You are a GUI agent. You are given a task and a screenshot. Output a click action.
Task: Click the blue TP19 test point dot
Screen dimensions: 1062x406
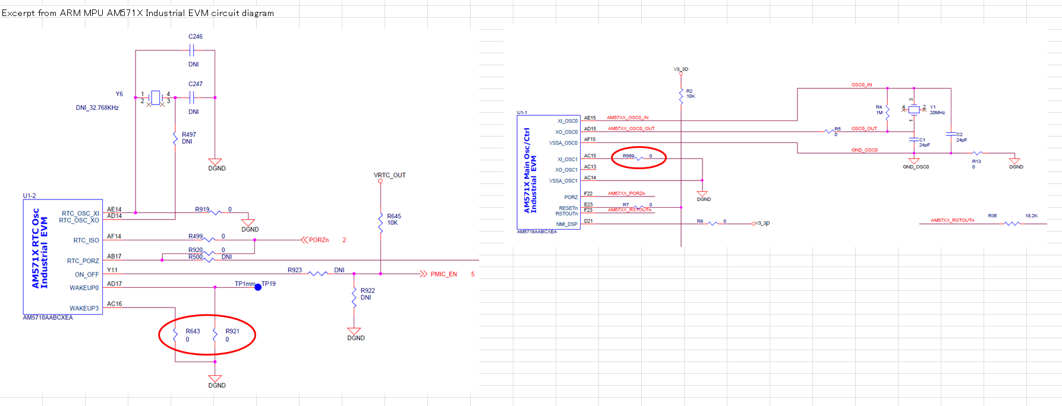click(258, 287)
